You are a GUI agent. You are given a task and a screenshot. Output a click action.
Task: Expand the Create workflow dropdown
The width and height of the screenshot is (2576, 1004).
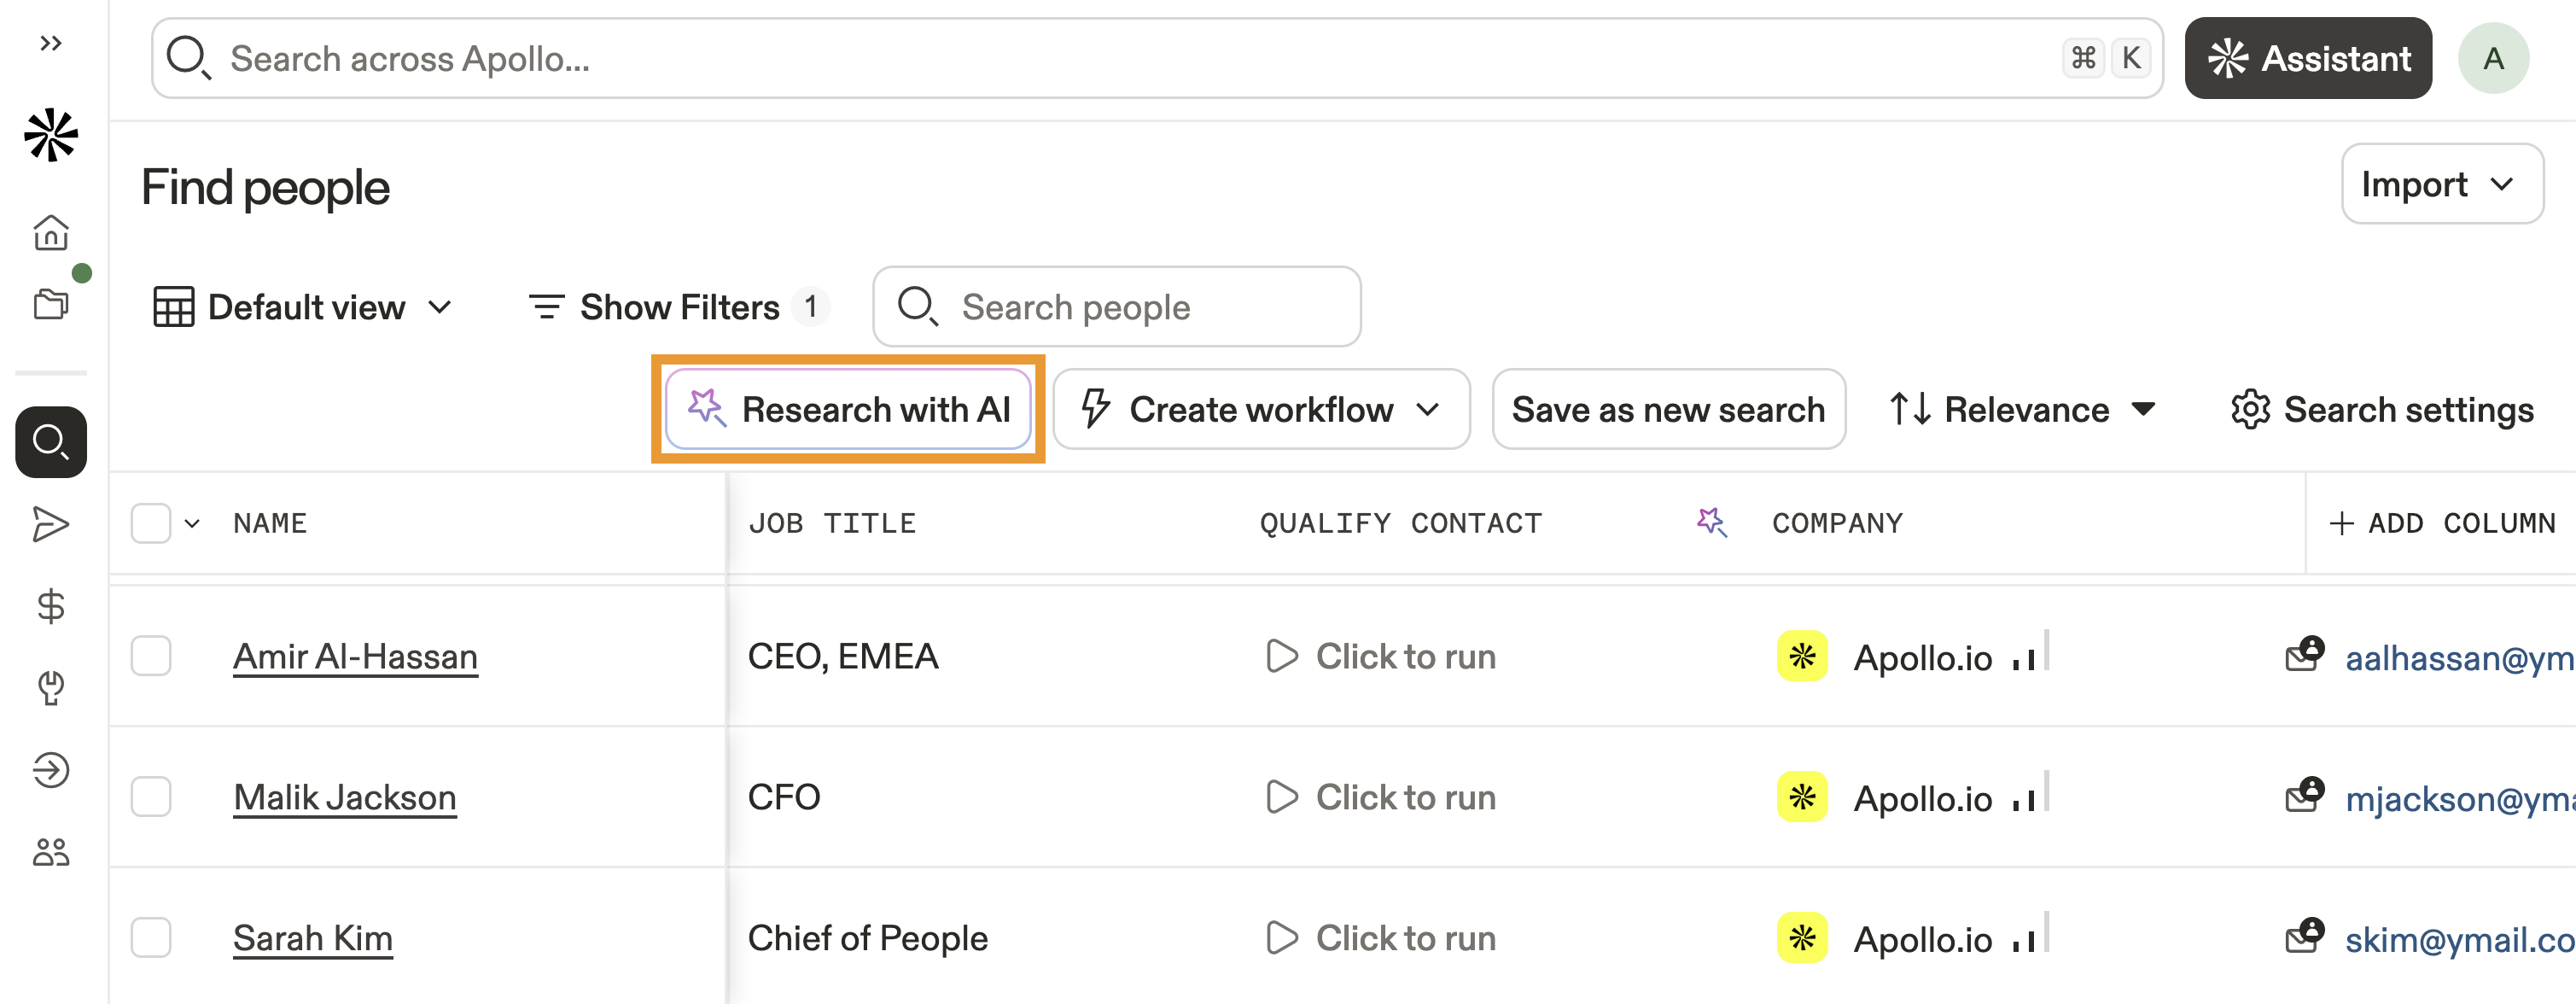click(1260, 410)
